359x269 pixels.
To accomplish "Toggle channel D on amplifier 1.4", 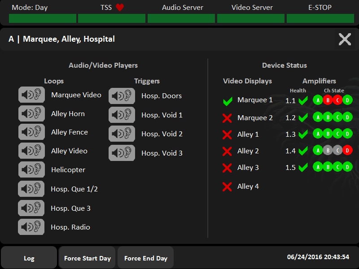I will 347,151.
